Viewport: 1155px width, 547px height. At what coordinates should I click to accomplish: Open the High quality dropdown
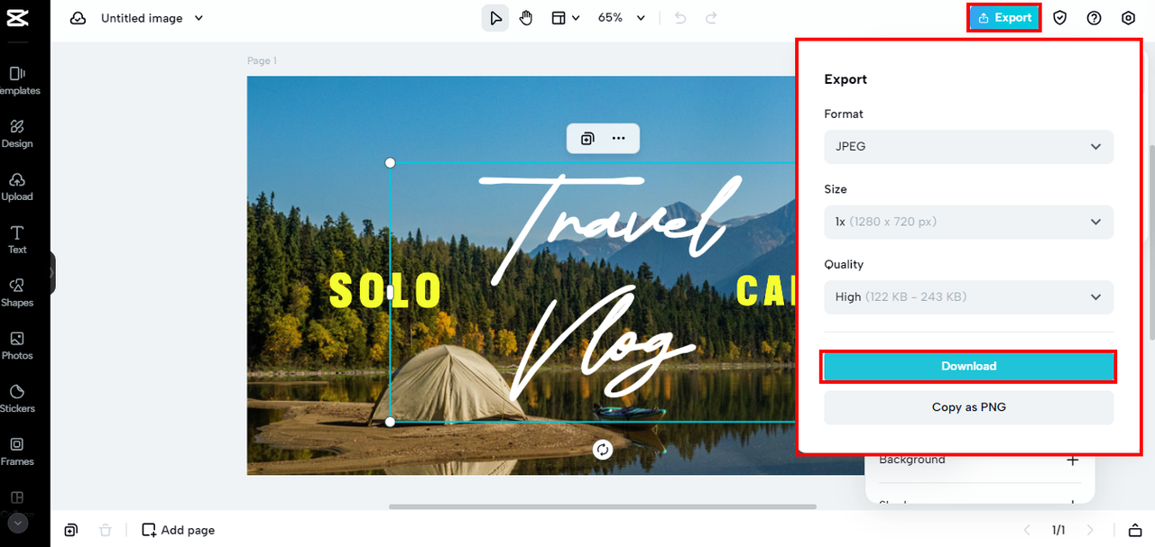(x=968, y=296)
